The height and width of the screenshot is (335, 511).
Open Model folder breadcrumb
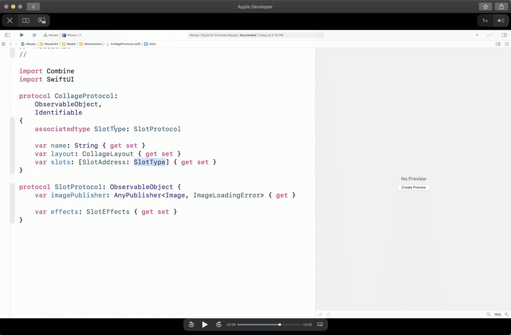click(x=69, y=44)
